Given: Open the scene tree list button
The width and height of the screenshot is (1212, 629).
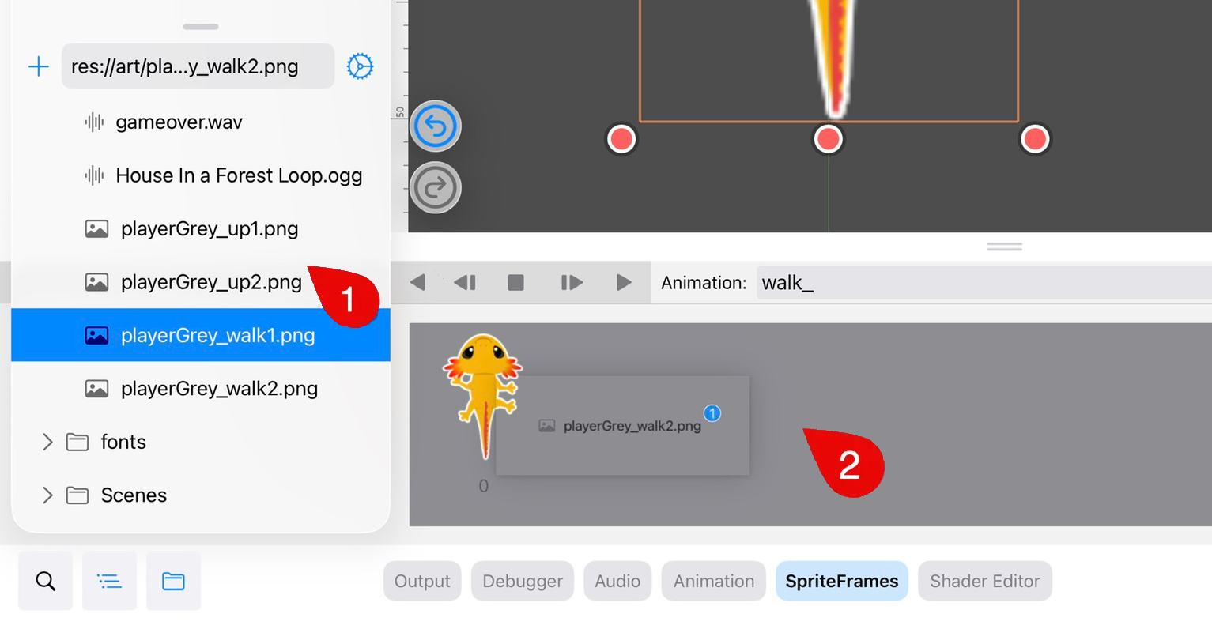Looking at the screenshot, I should 109,582.
